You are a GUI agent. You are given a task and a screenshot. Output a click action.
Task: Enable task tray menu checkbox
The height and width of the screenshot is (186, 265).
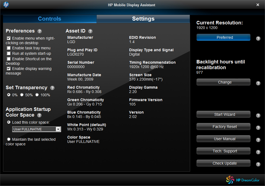click(9, 48)
